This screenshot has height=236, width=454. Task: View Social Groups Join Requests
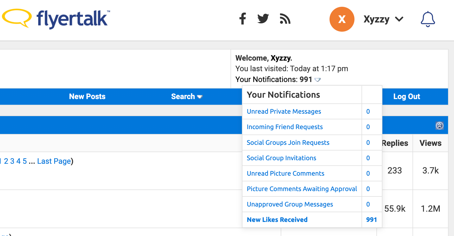pyautogui.click(x=288, y=143)
